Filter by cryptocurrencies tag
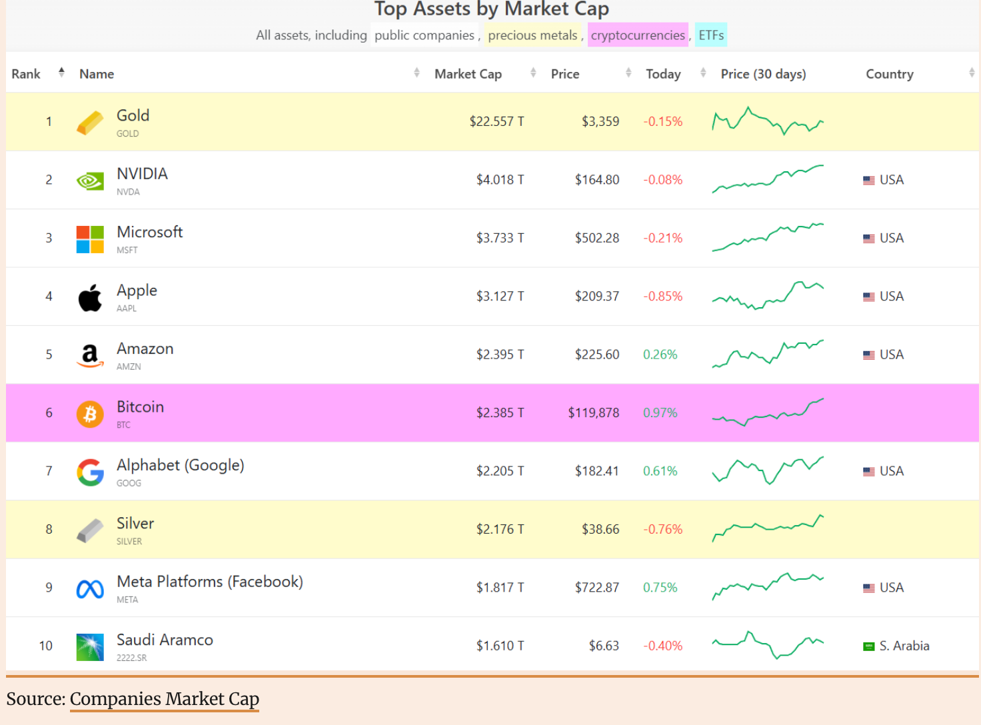Screen dimensions: 981x725 (638, 35)
